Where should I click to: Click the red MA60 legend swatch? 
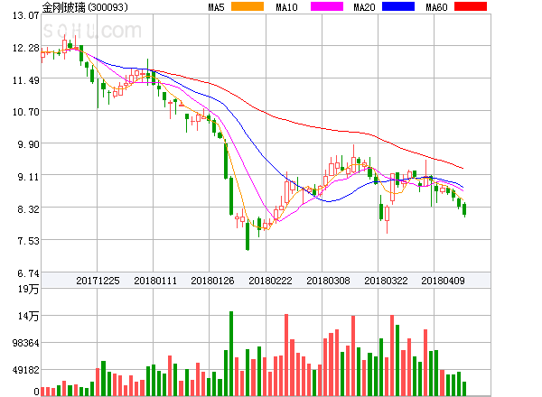471,6
